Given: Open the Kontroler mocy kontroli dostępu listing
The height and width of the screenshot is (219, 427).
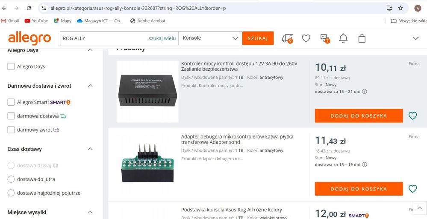Looking at the screenshot, I should coord(239,66).
